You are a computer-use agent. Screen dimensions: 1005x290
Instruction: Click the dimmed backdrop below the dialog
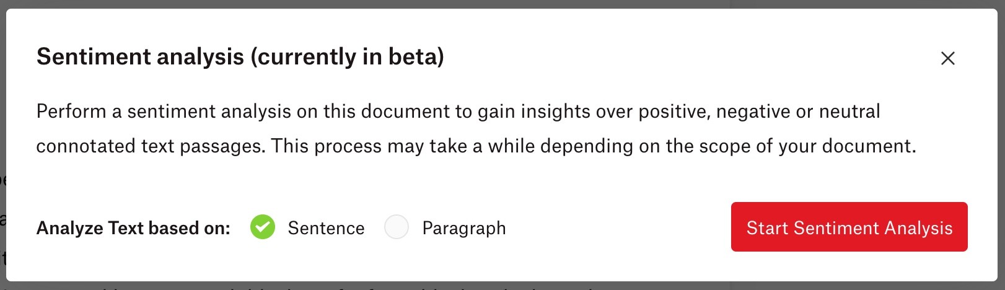click(x=502, y=286)
